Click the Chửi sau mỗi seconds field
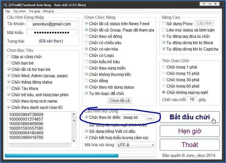This screenshot has width=226, height=163. [x=192, y=100]
